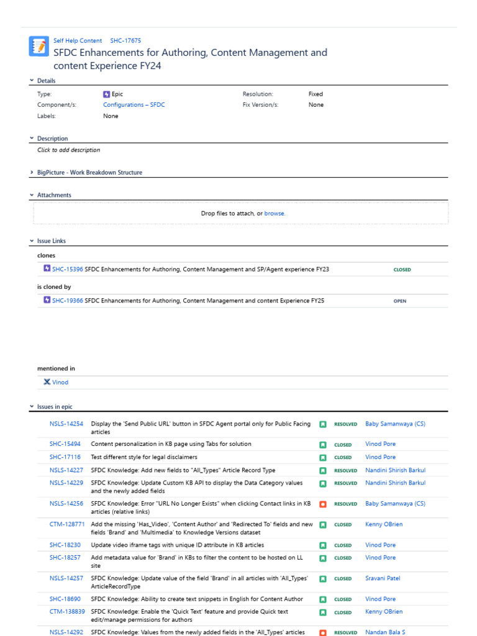Viewport: 477px width, 636px height.
Task: Open issue NSLS-14256
Action: click(66, 503)
